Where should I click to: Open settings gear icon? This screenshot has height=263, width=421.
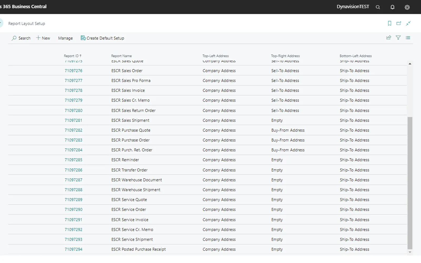click(x=407, y=7)
